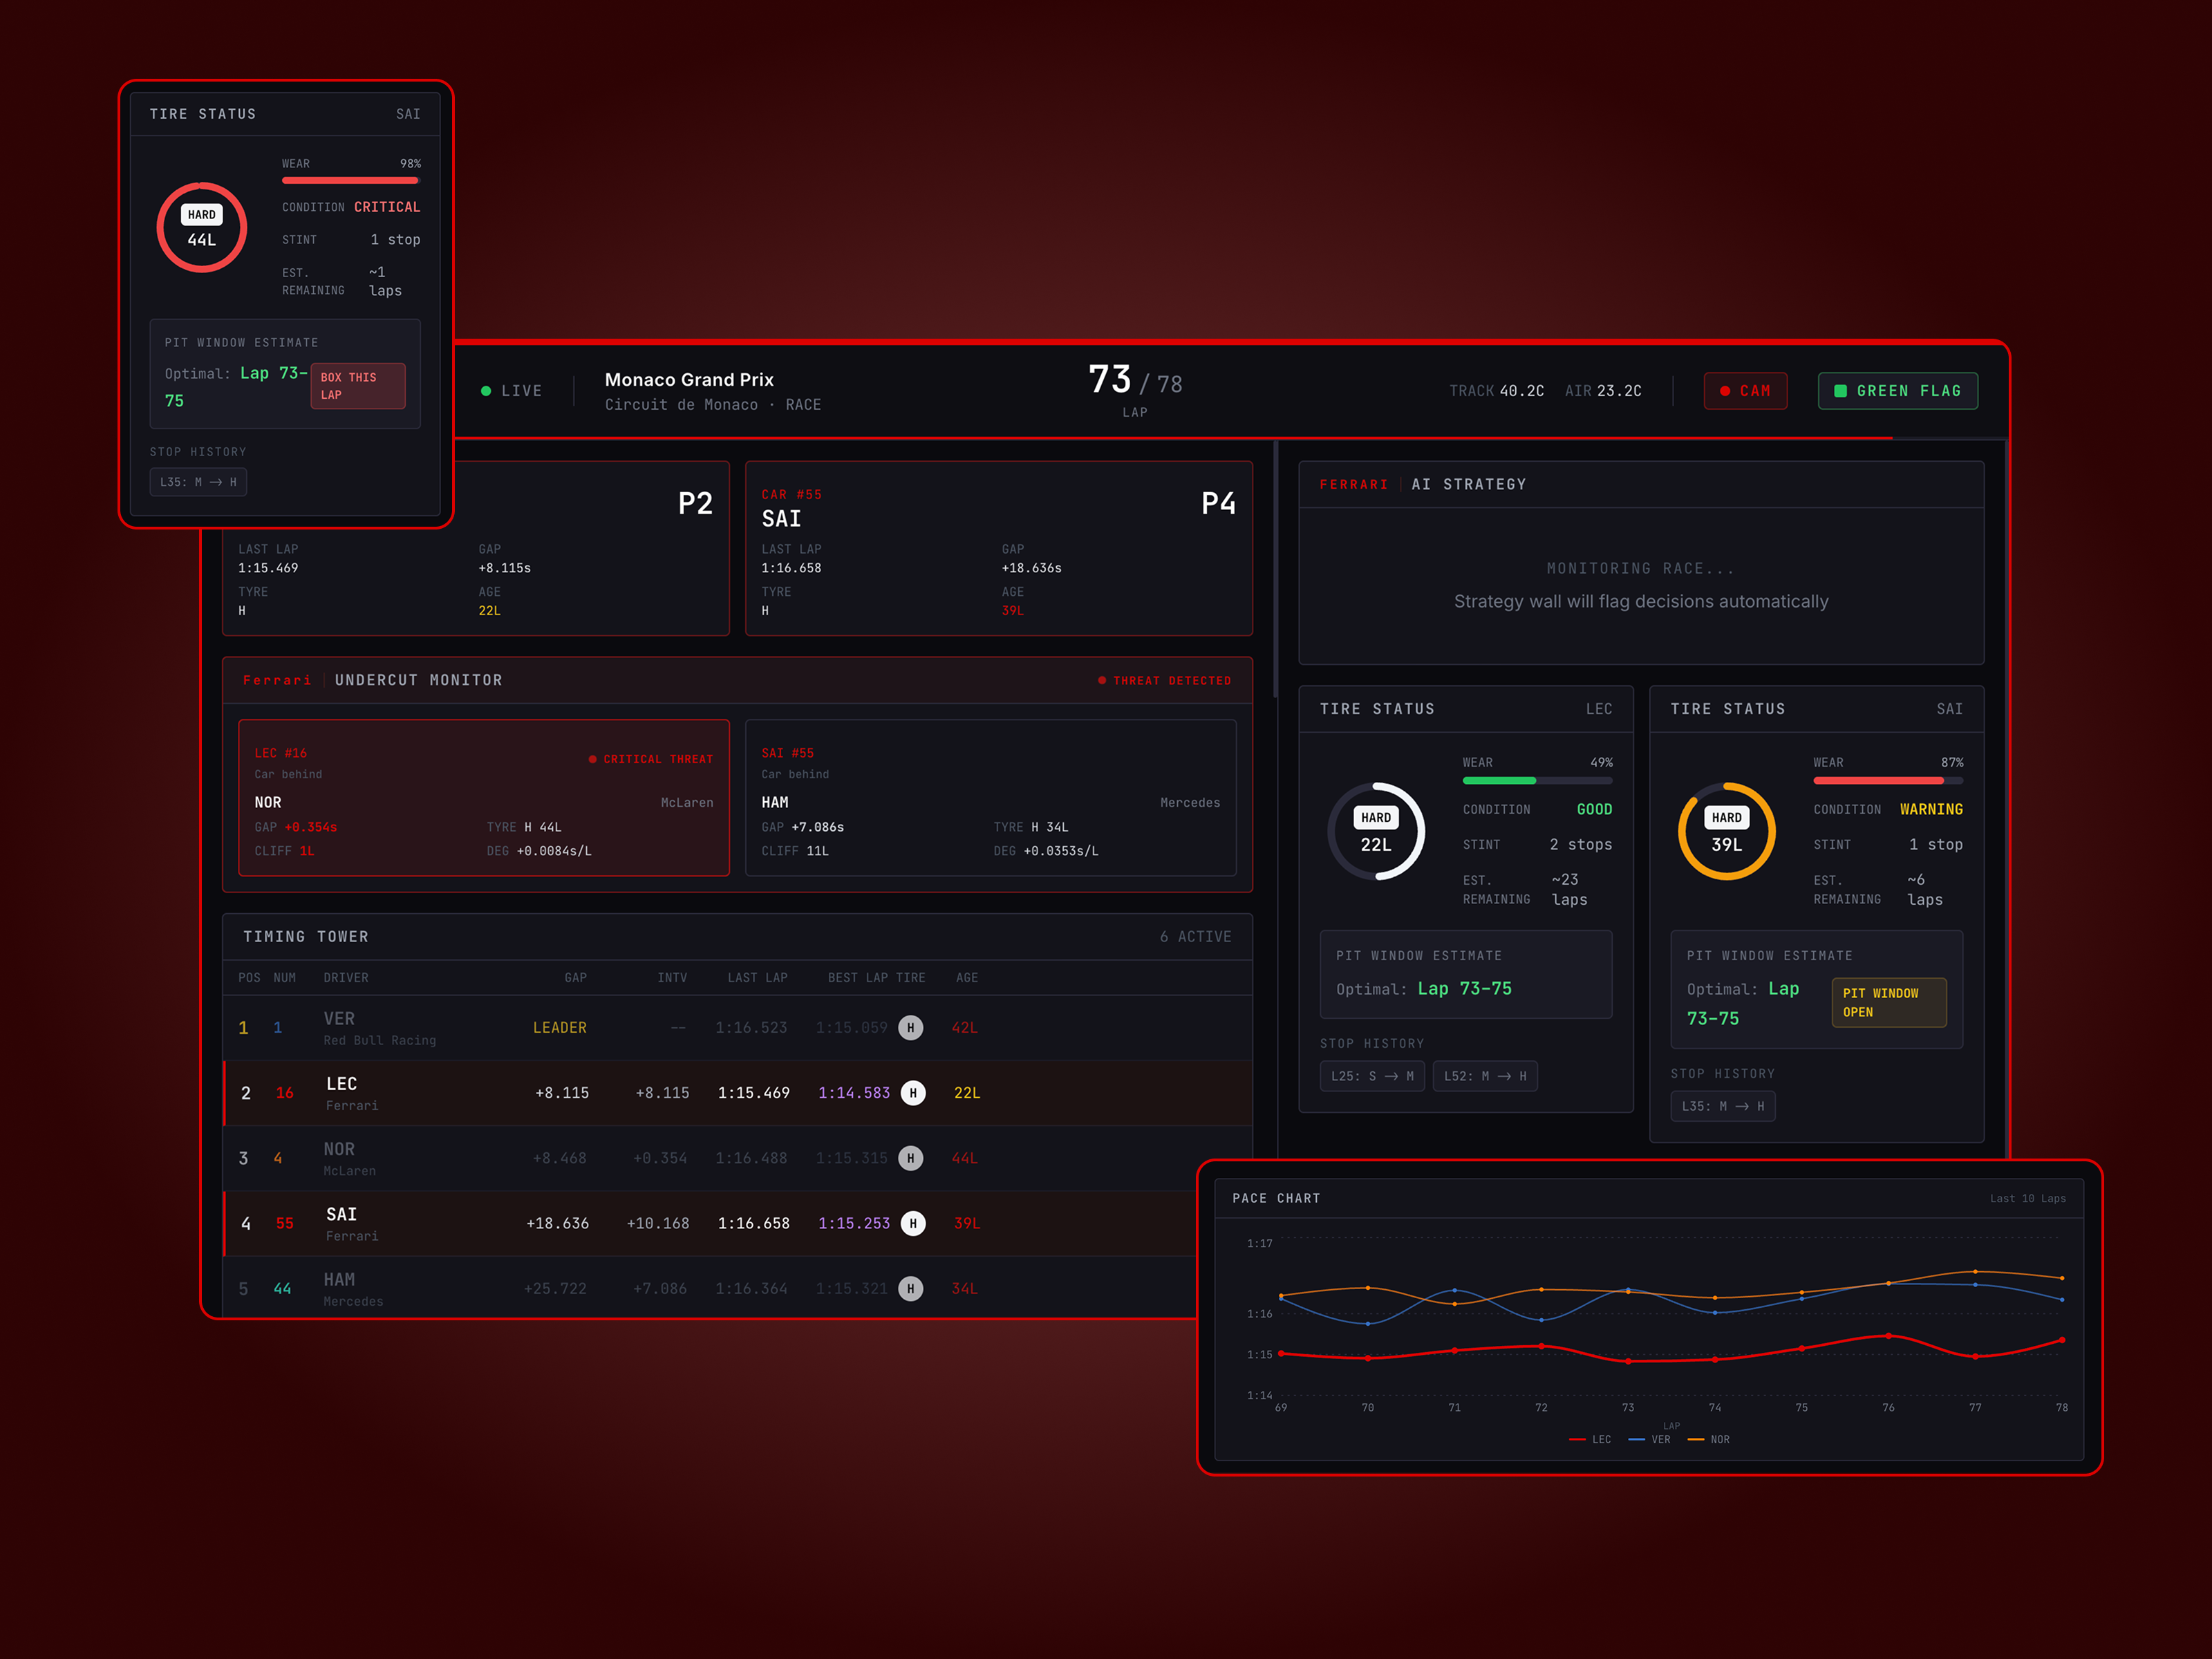Image resolution: width=2212 pixels, height=1659 pixels.
Task: Click the vertical scrollbar beside driver cards
Action: pyautogui.click(x=1275, y=570)
